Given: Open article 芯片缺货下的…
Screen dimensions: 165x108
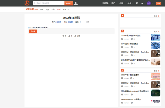Looking at the screenshot, I should (130, 44).
